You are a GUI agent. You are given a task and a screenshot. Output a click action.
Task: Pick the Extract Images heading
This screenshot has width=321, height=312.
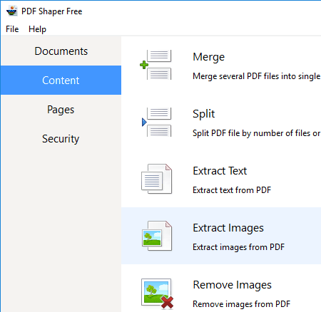tap(228, 228)
